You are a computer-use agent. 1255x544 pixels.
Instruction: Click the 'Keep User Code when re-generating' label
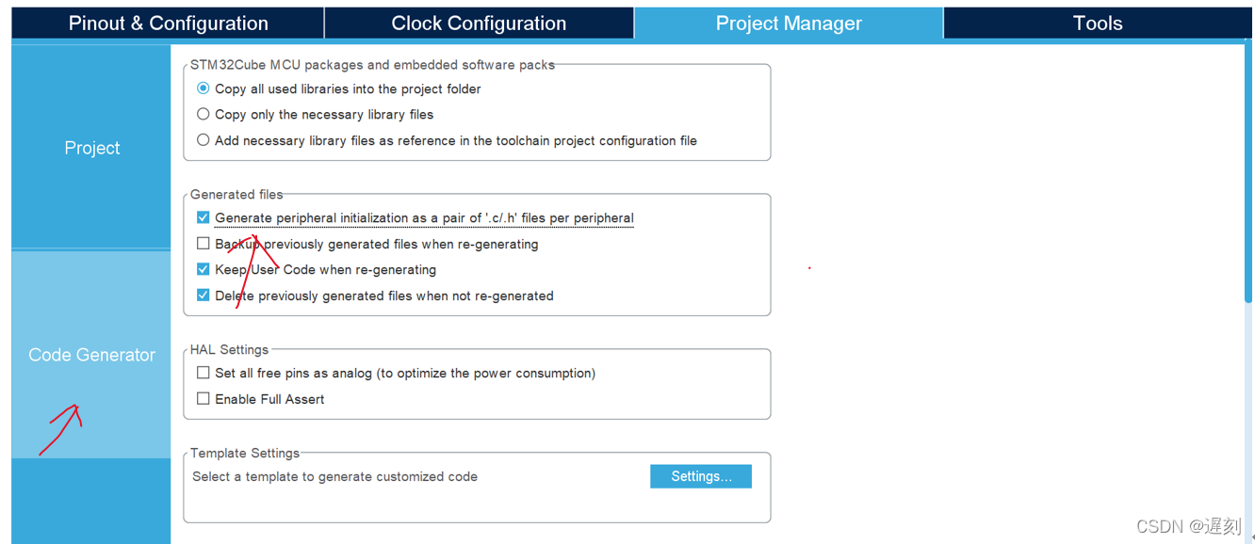pos(325,269)
